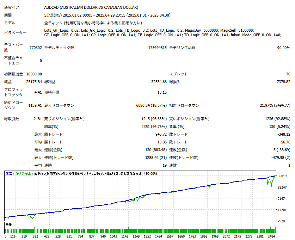Click the long positions 1236 (92.88%) value

click(277, 119)
